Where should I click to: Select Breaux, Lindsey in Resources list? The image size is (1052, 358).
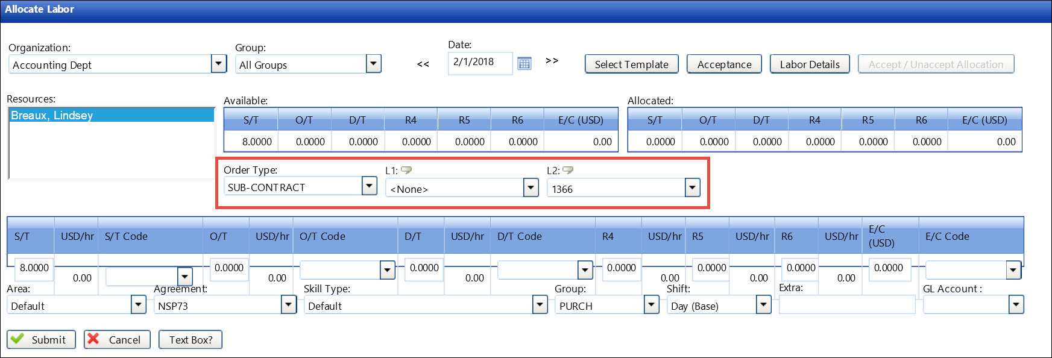[x=52, y=115]
